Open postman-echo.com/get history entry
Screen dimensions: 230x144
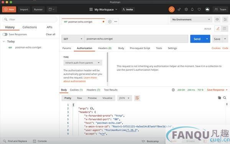(x=28, y=48)
